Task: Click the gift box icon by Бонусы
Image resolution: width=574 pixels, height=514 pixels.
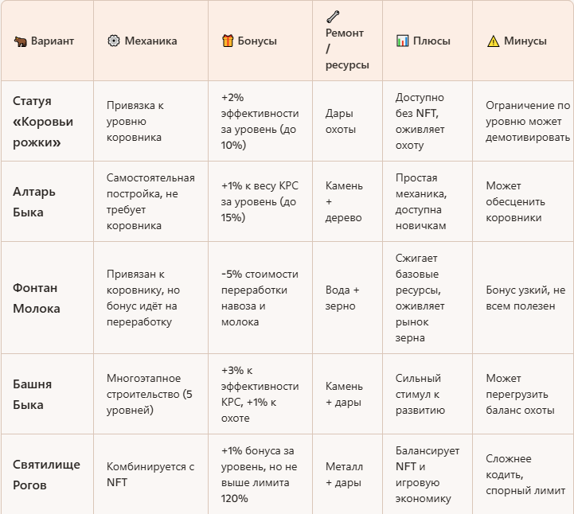Action: point(228,41)
